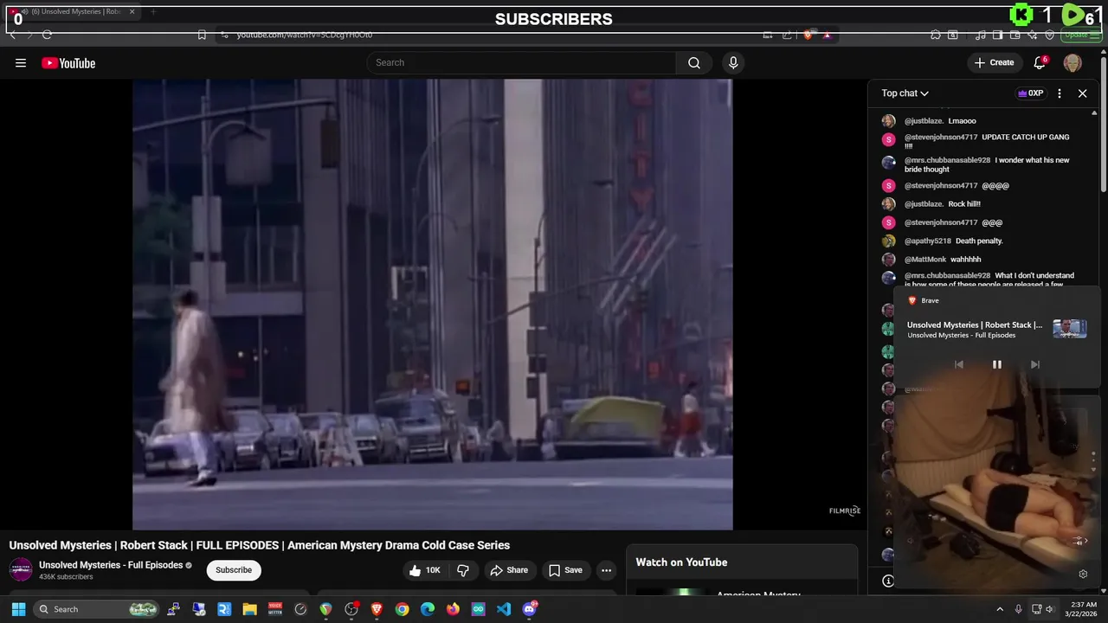Viewport: 1108px width, 623px height.
Task: Save the video to a playlist
Action: pyautogui.click(x=565, y=569)
